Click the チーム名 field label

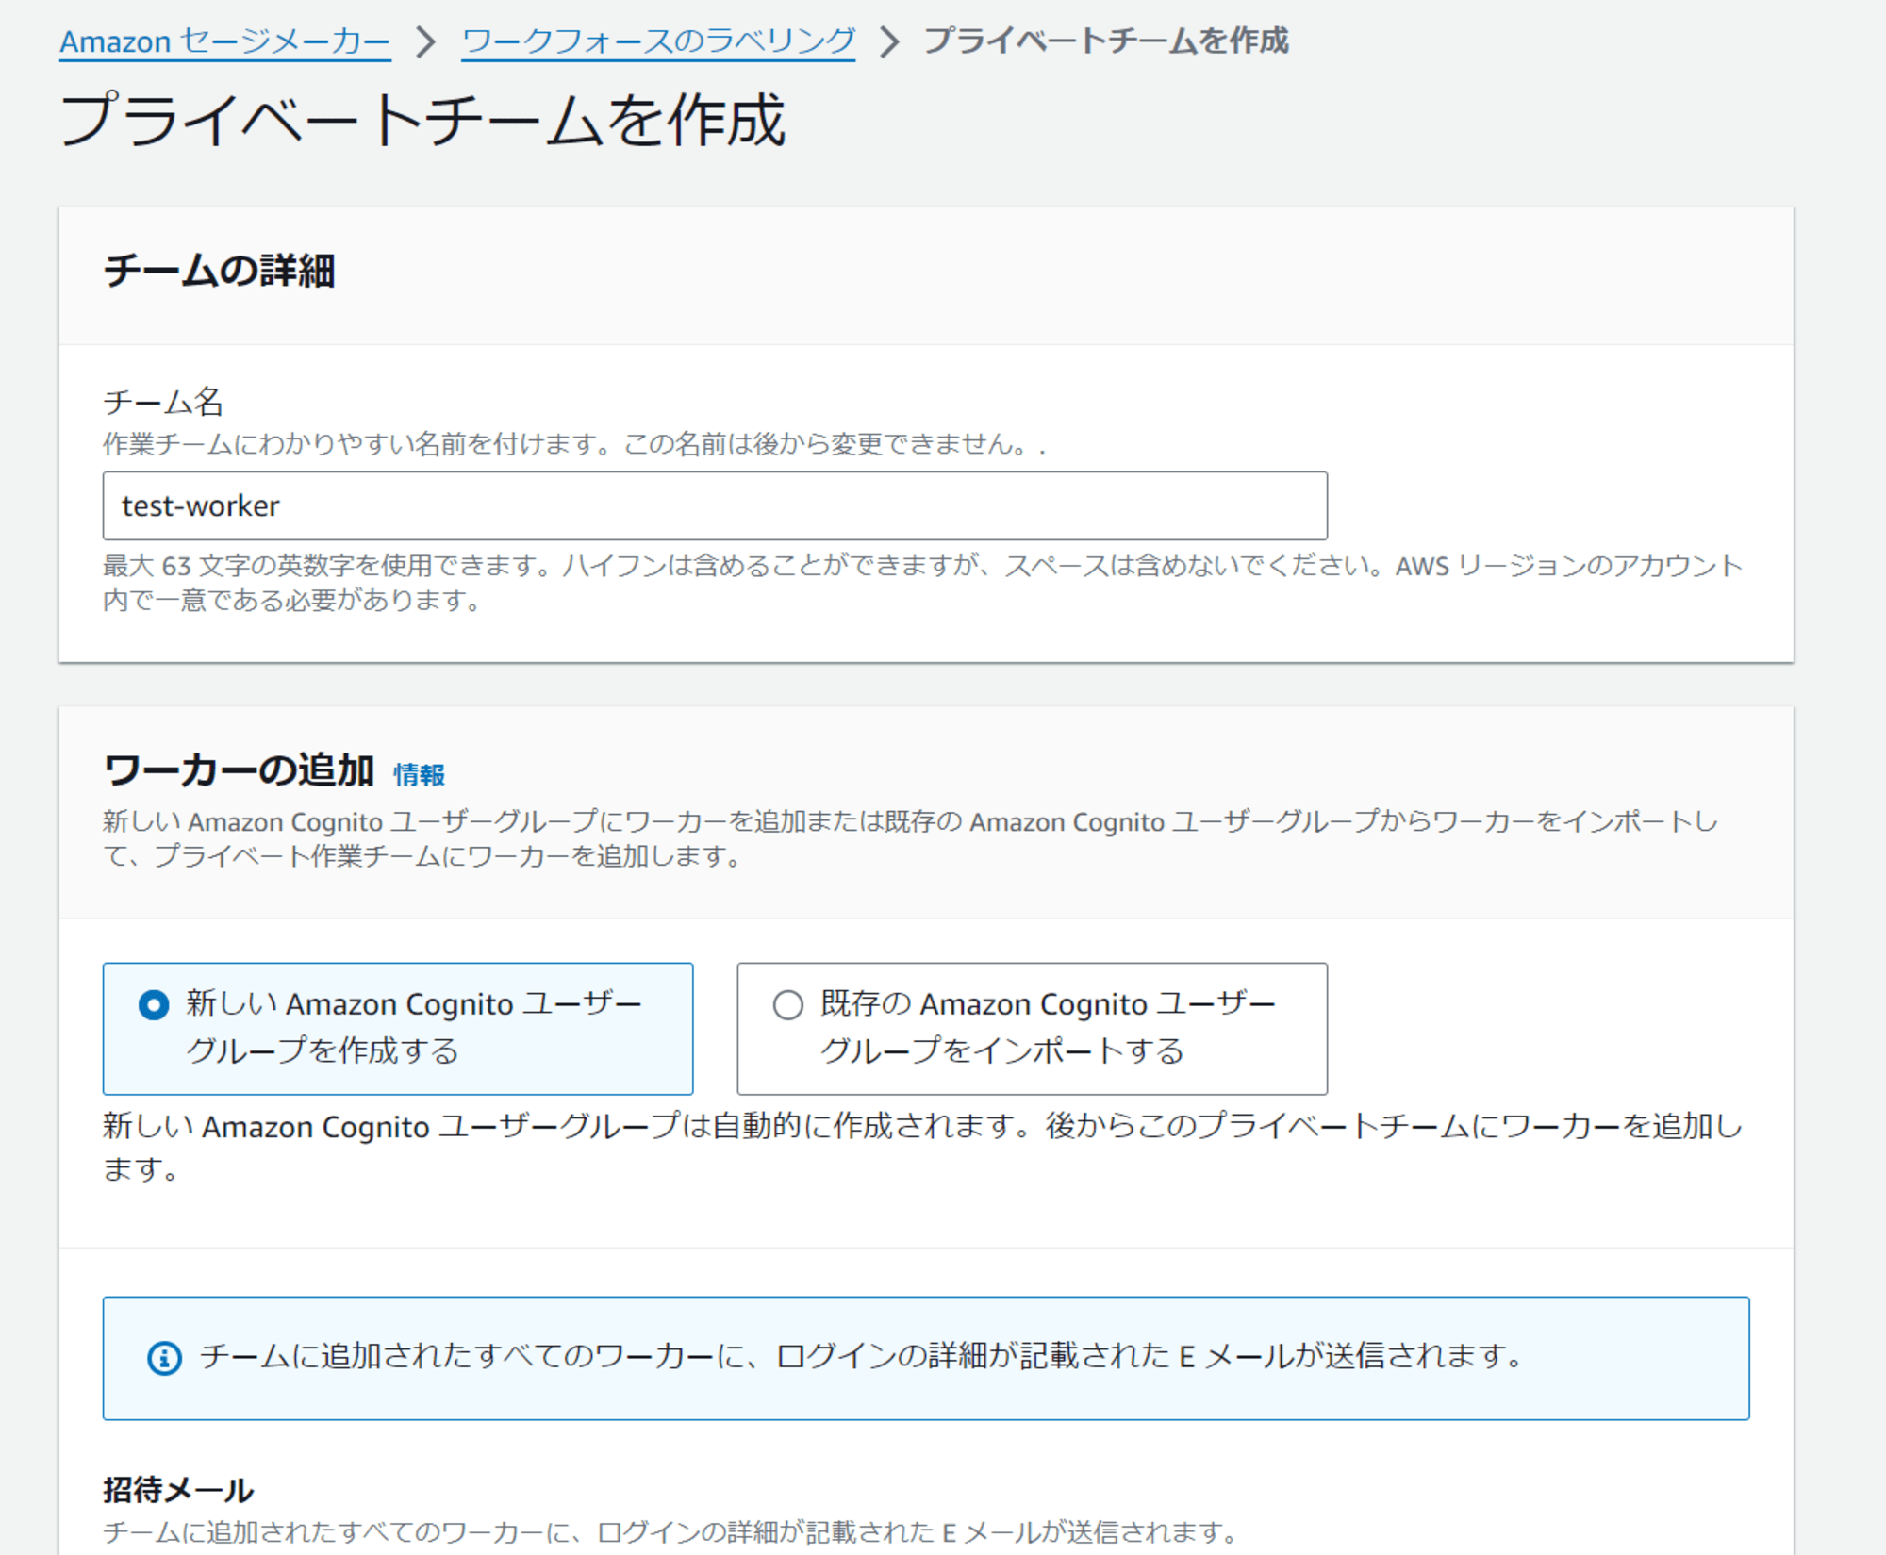coord(163,402)
